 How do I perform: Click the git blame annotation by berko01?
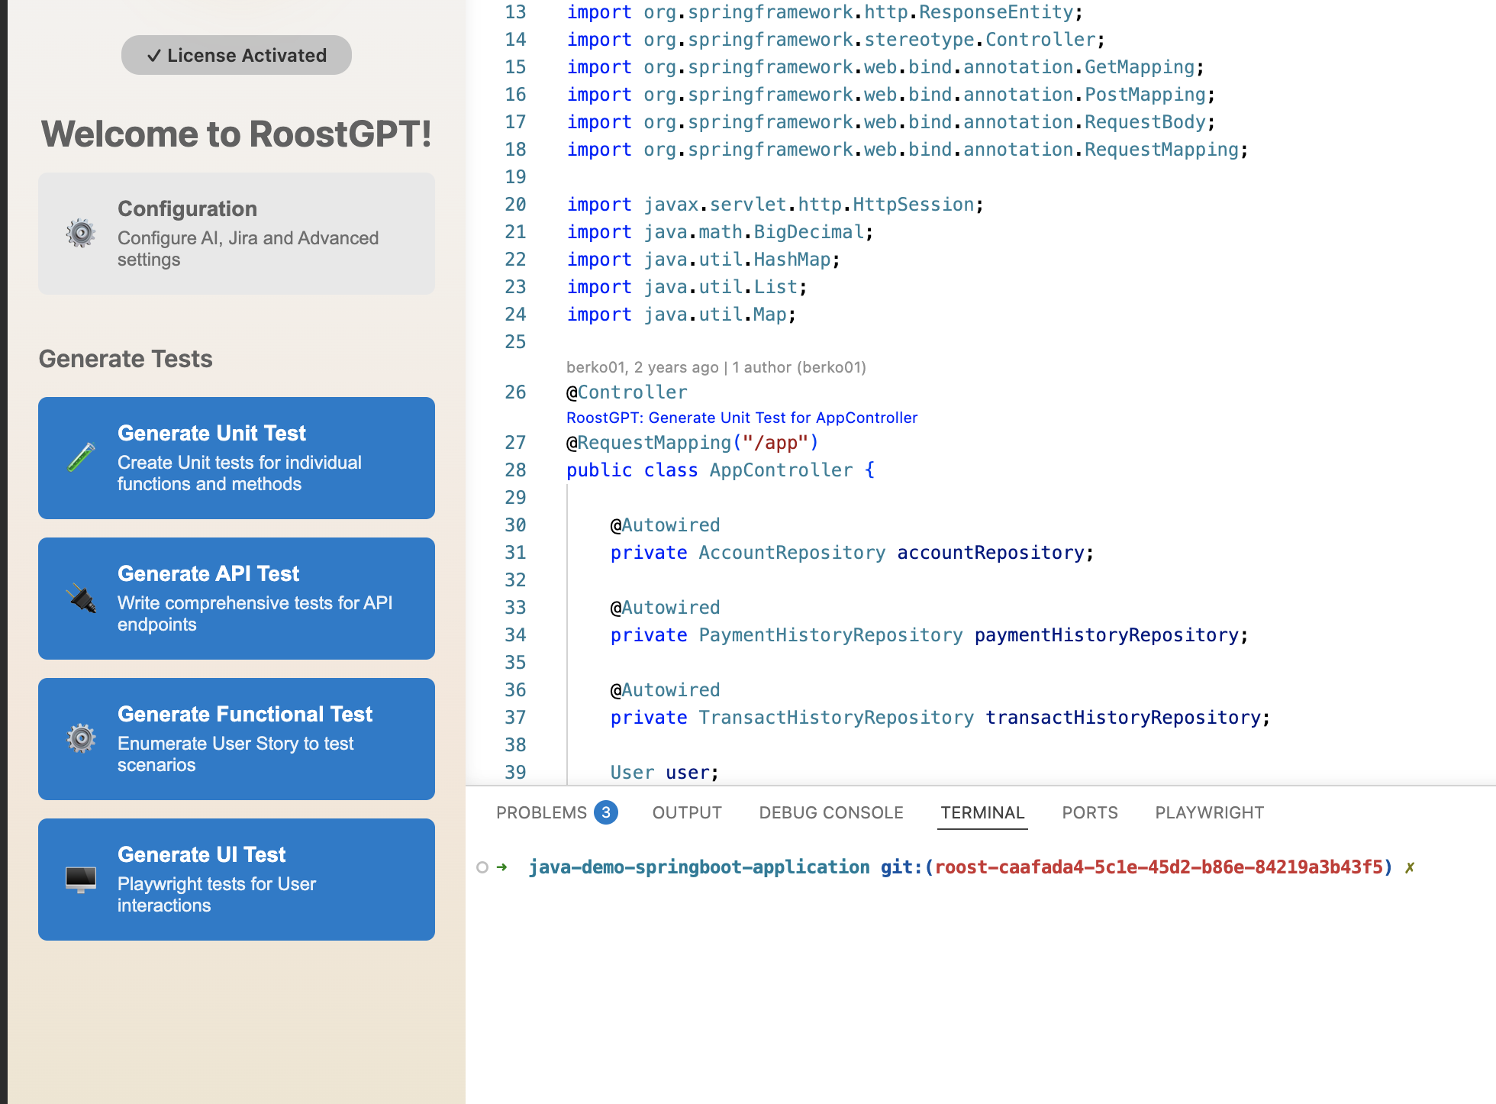(x=716, y=367)
